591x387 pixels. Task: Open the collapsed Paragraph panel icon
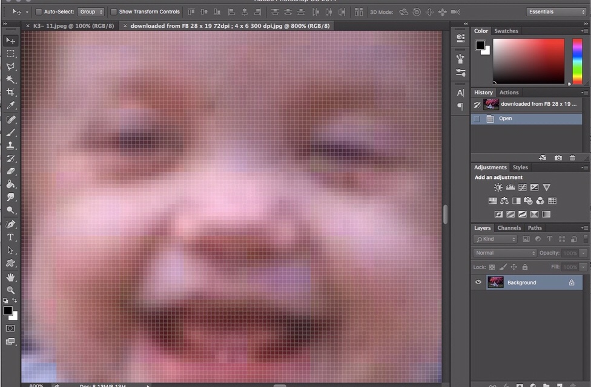coord(460,106)
